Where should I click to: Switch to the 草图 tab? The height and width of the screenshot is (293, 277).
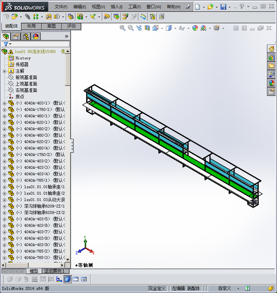click(x=51, y=26)
